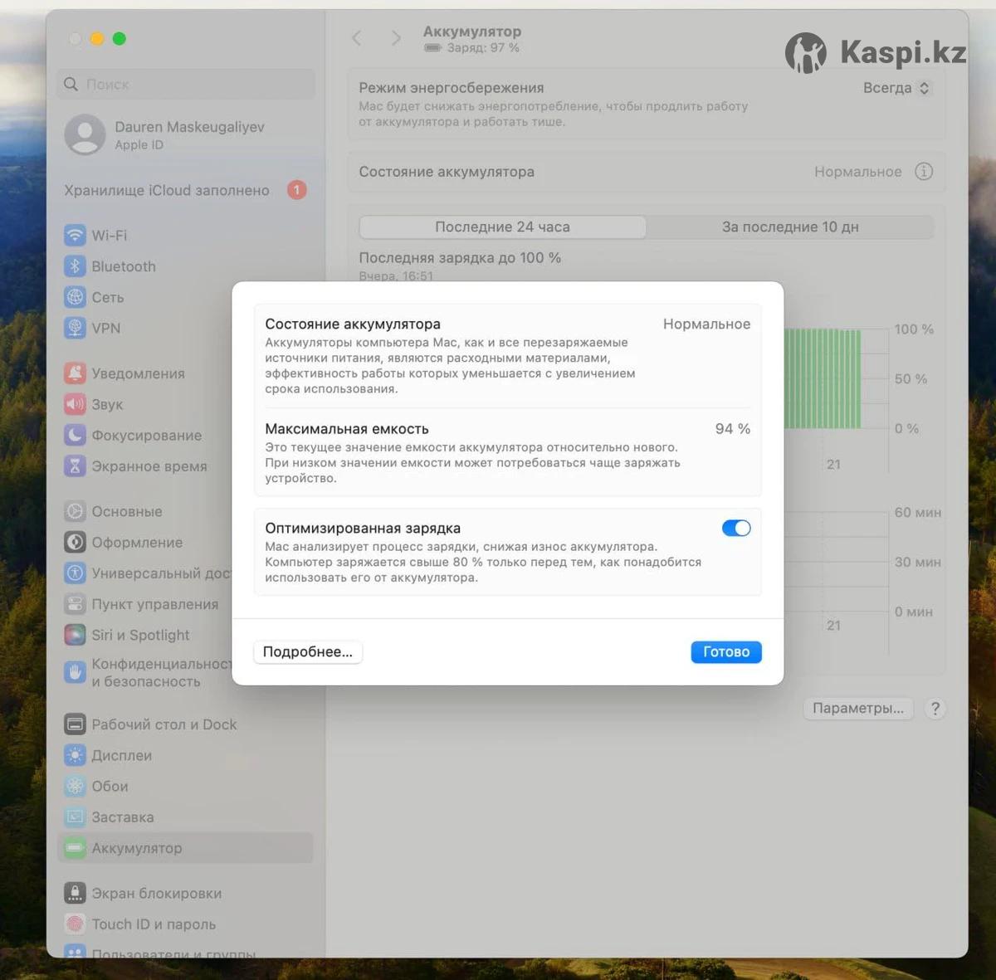Switch to За последние 10 дн tab

pyautogui.click(x=789, y=227)
